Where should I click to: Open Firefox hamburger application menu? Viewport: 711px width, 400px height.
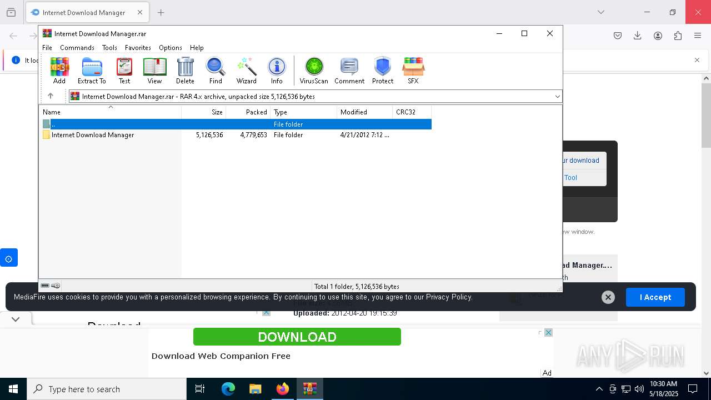pos(698,36)
